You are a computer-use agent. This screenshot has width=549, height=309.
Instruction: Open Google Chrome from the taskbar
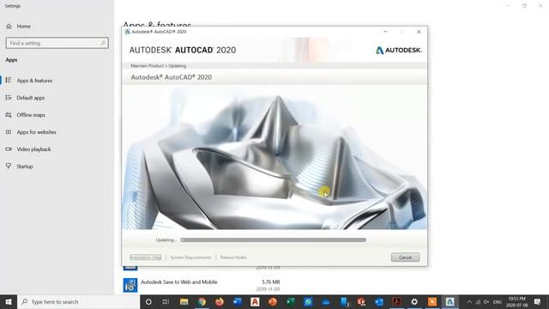click(202, 301)
